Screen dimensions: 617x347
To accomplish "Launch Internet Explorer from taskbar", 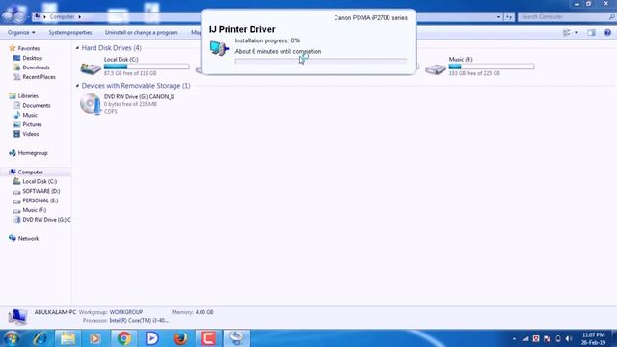I will click(x=40, y=338).
